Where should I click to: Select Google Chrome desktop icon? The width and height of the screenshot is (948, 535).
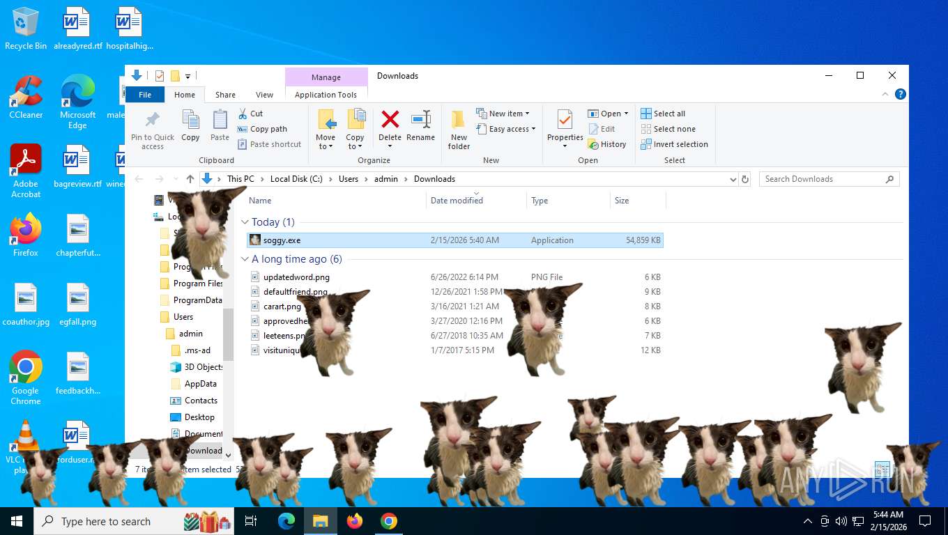click(26, 378)
